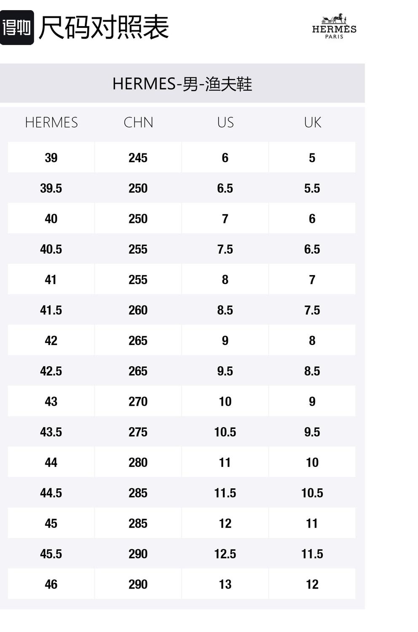Select the HERMES-男-渔夫鞋 table title bar
Image resolution: width=418 pixels, height=632 pixels.
[x=182, y=83]
